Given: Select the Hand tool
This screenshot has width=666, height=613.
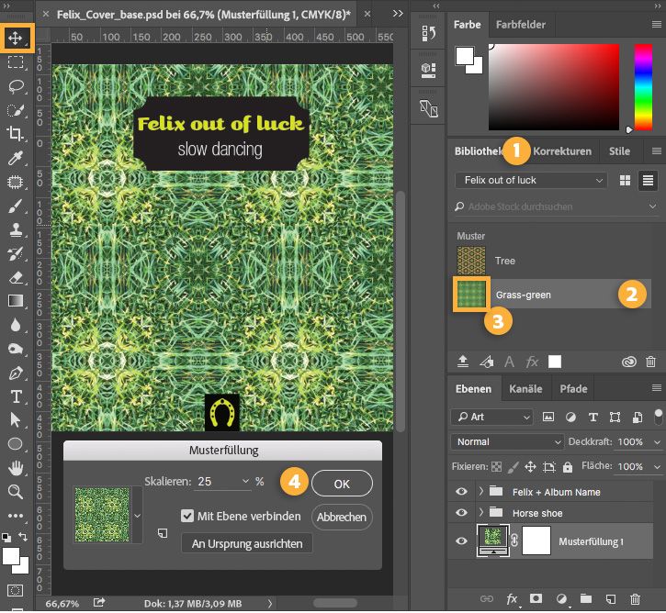Looking at the screenshot, I should tap(16, 468).
